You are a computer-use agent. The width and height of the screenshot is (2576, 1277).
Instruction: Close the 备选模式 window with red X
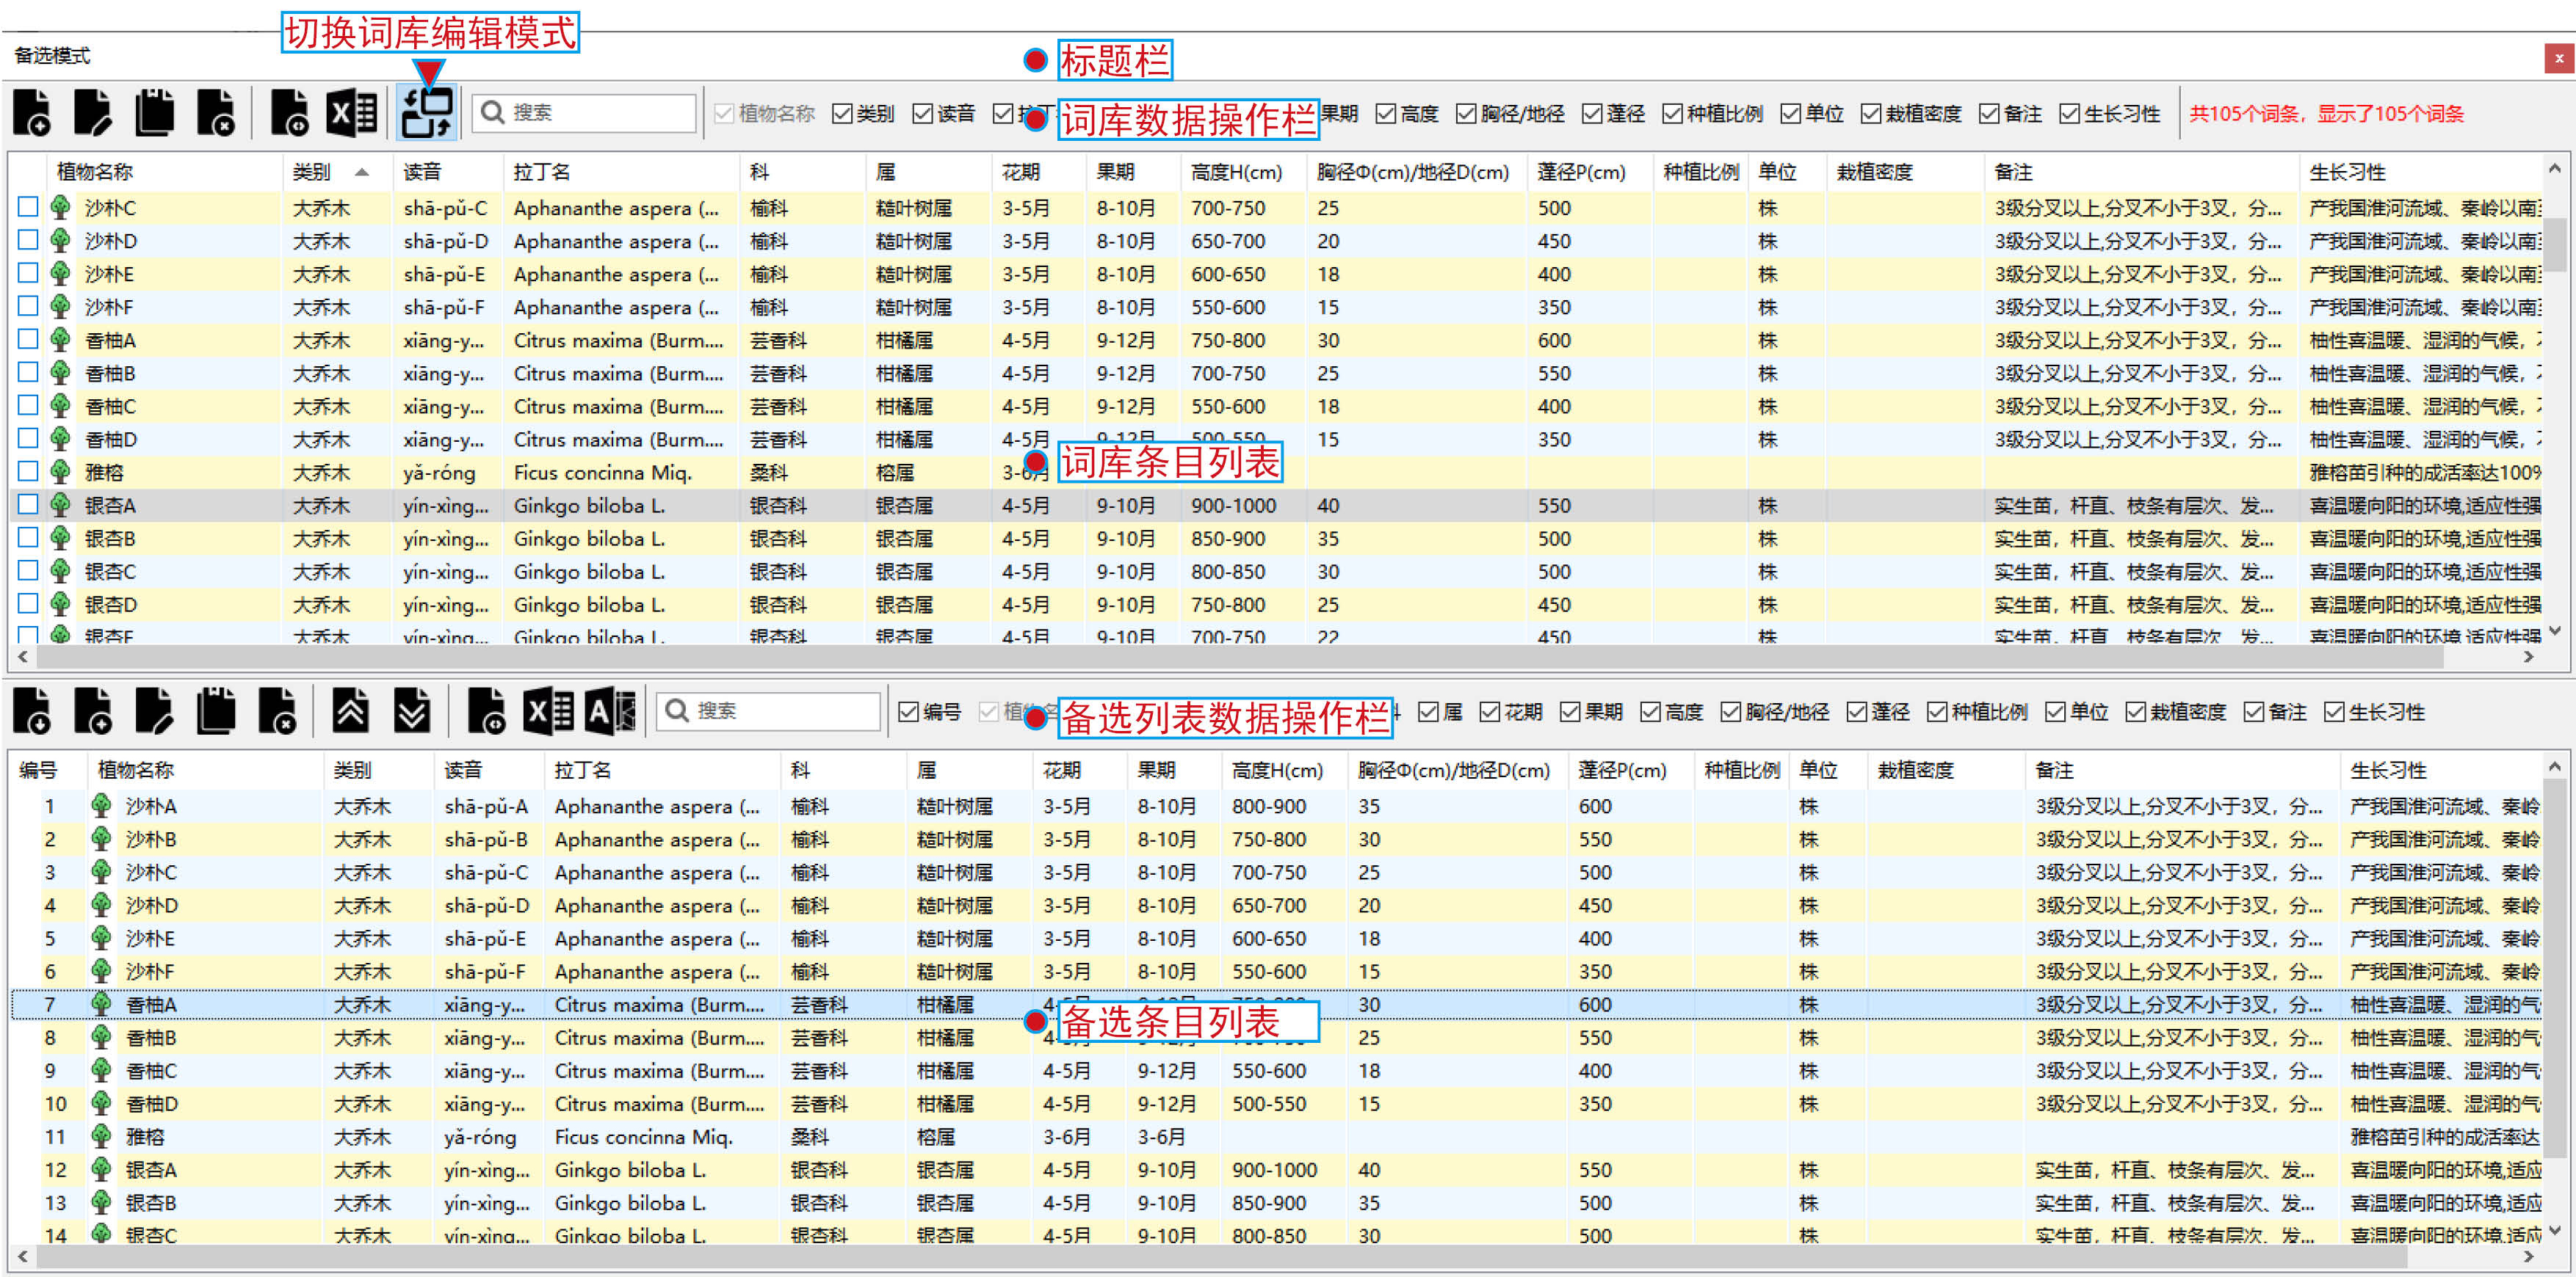coord(2559,58)
